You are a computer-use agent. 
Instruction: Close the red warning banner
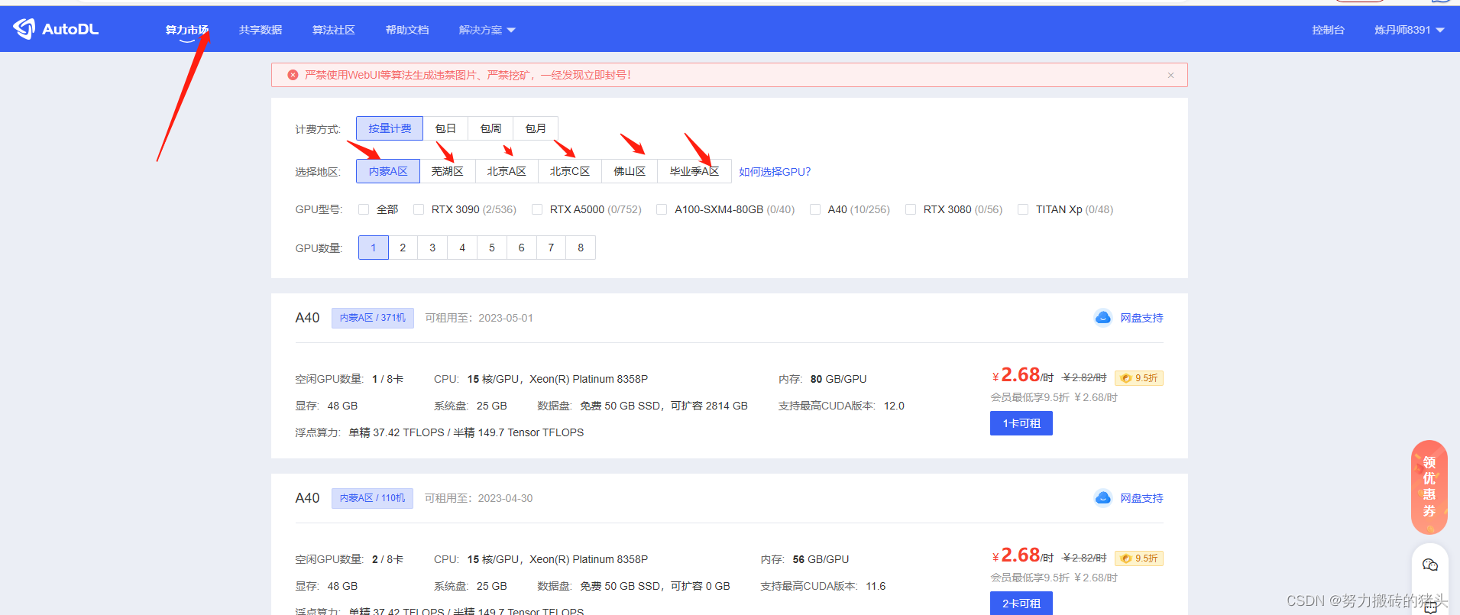pos(1170,75)
